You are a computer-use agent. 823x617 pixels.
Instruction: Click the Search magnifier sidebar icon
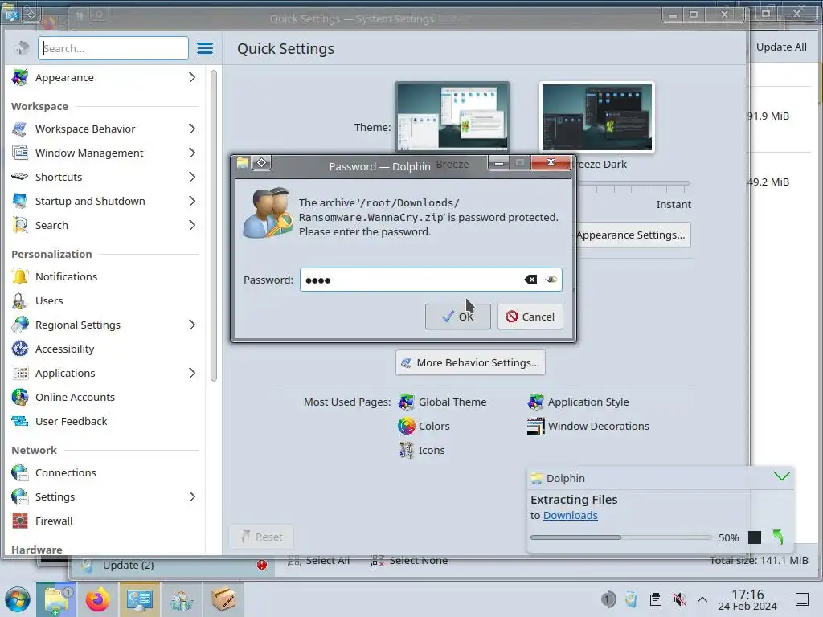pos(20,225)
